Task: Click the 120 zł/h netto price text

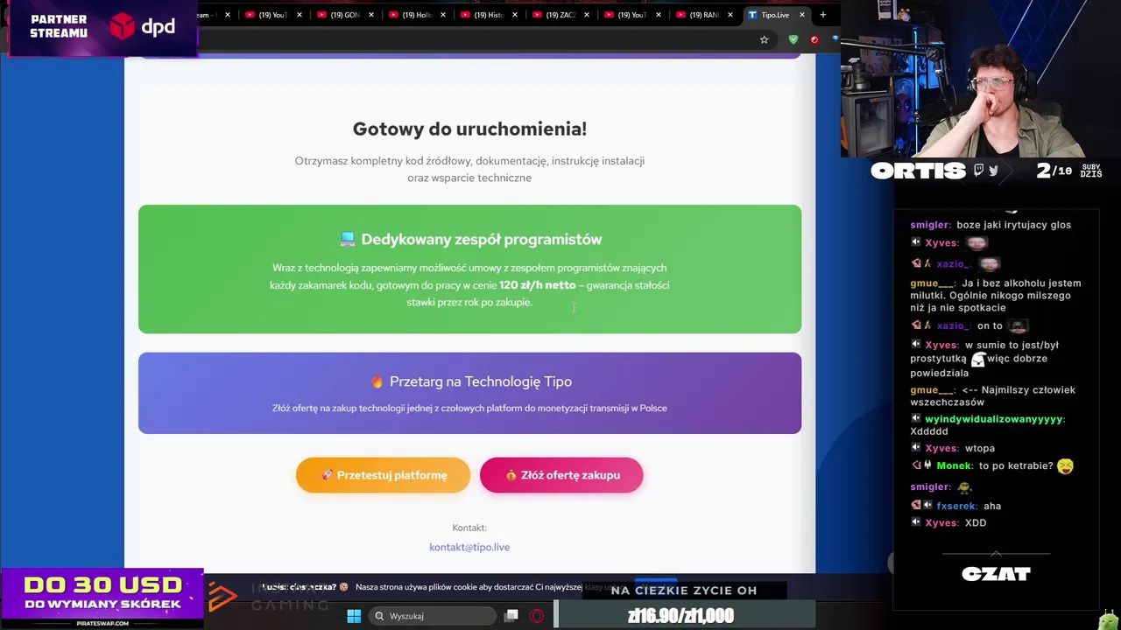Action: tap(537, 285)
